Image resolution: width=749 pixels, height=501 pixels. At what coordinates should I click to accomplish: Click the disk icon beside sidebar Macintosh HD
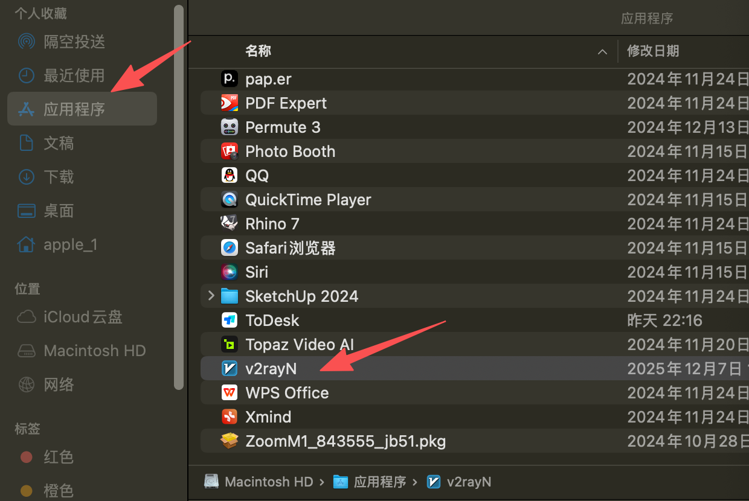(x=27, y=351)
